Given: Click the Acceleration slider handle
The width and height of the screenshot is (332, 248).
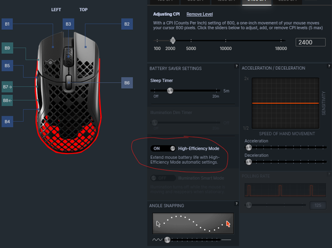Looking at the screenshot, I should pyautogui.click(x=249, y=147).
